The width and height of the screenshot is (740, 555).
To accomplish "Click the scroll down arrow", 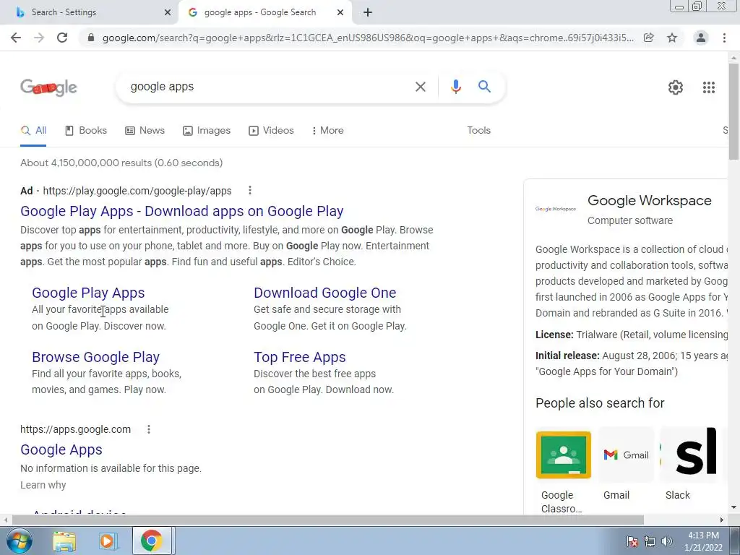I will point(733,508).
